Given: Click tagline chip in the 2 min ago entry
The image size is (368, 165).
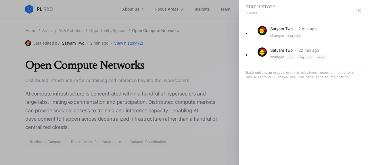Looking at the screenshot, I should pyautogui.click(x=294, y=36).
